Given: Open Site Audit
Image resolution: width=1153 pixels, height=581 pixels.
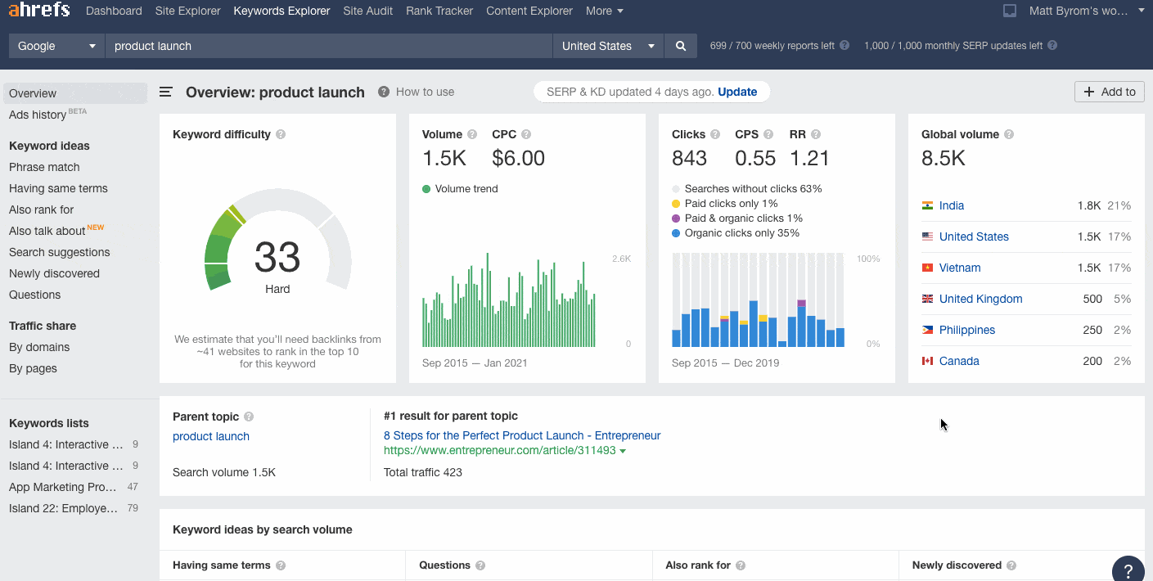Looking at the screenshot, I should (368, 11).
